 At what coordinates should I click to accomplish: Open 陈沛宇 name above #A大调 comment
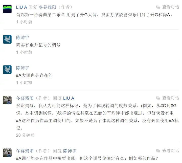point(23,68)
